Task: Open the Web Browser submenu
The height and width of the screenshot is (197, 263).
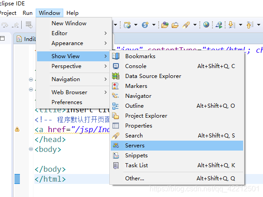Action: (x=74, y=92)
